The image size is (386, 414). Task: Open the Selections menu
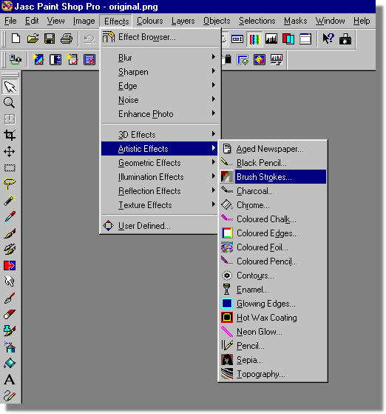[x=257, y=21]
